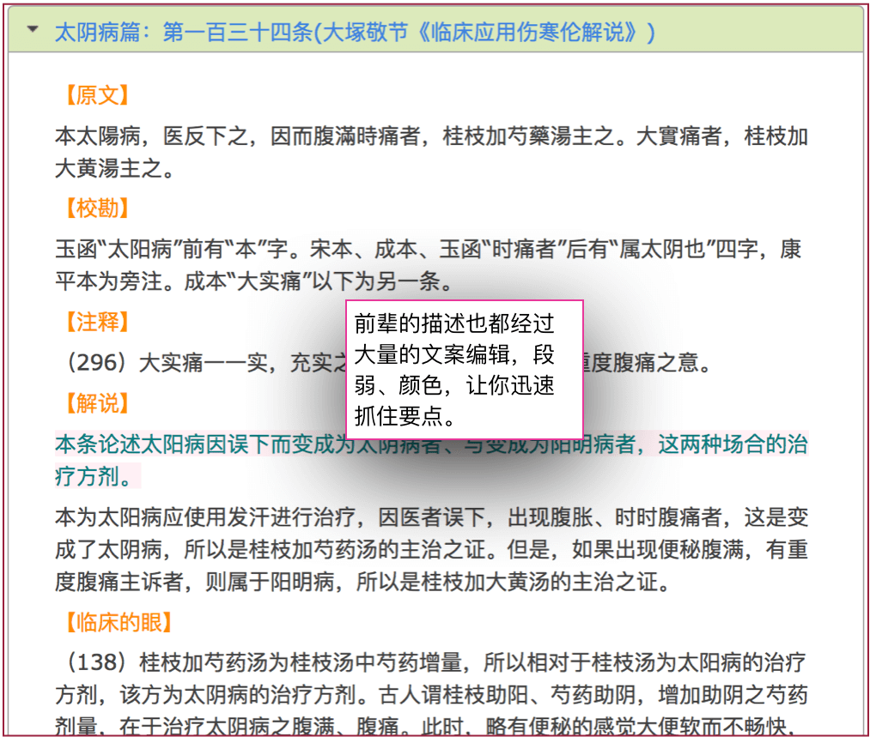Collapse the 太阴病篇 section using the triangle

33,29
